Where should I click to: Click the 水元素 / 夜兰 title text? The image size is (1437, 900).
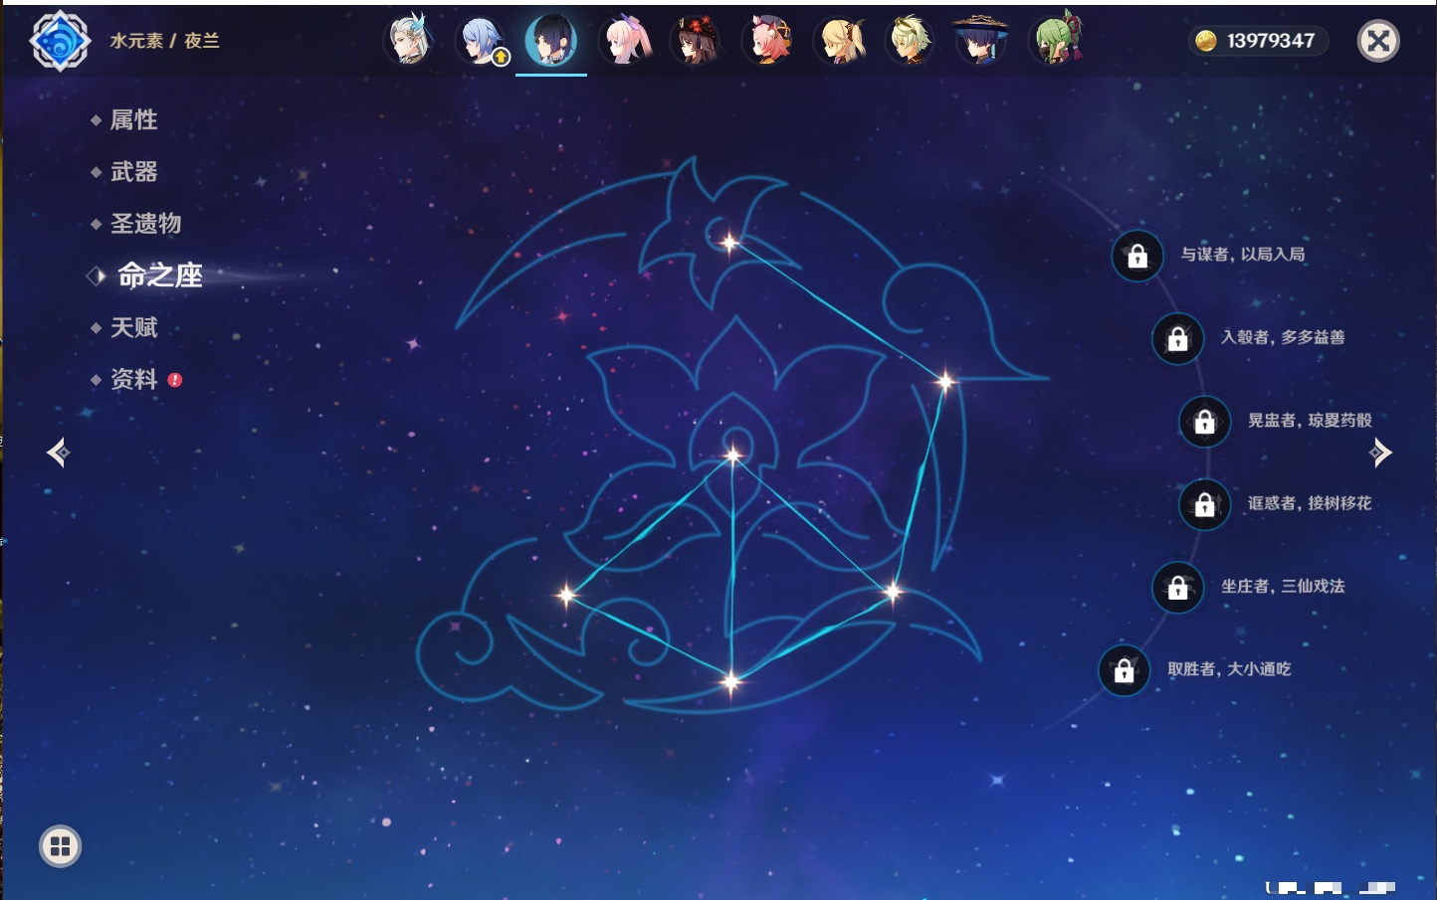pos(164,41)
